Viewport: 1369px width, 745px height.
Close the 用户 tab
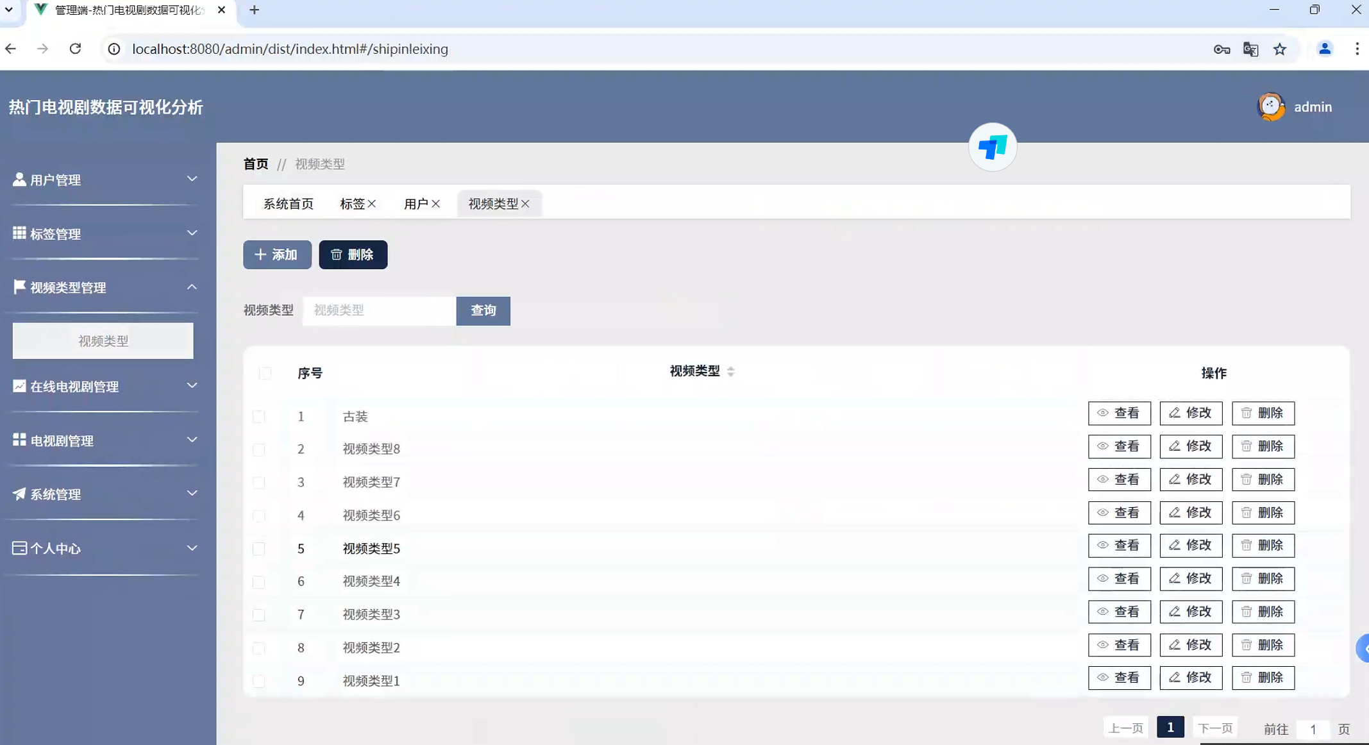pos(437,203)
